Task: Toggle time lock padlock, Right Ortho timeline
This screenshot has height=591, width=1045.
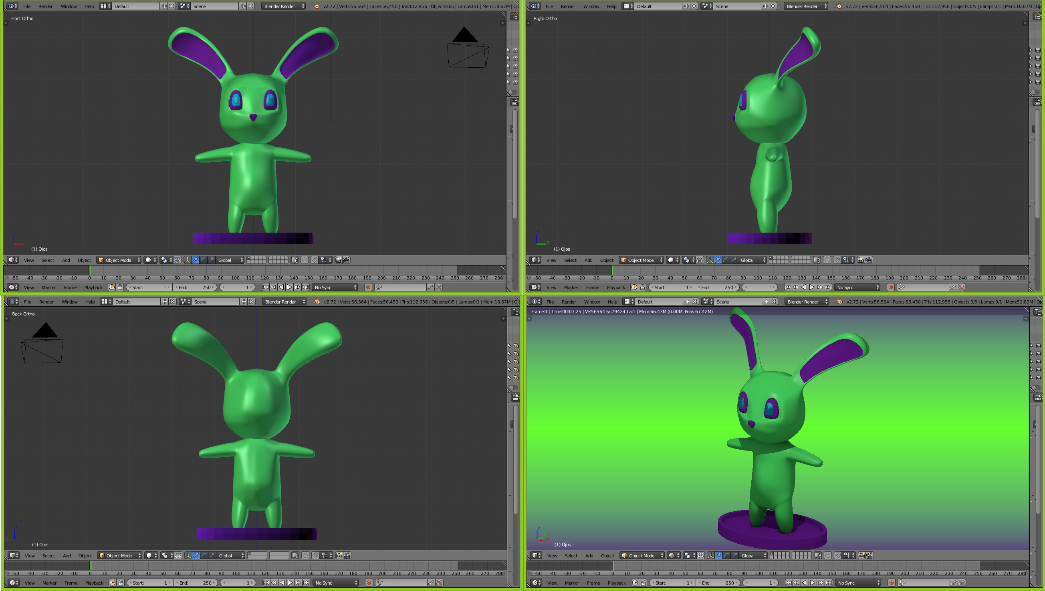Action: click(x=643, y=287)
